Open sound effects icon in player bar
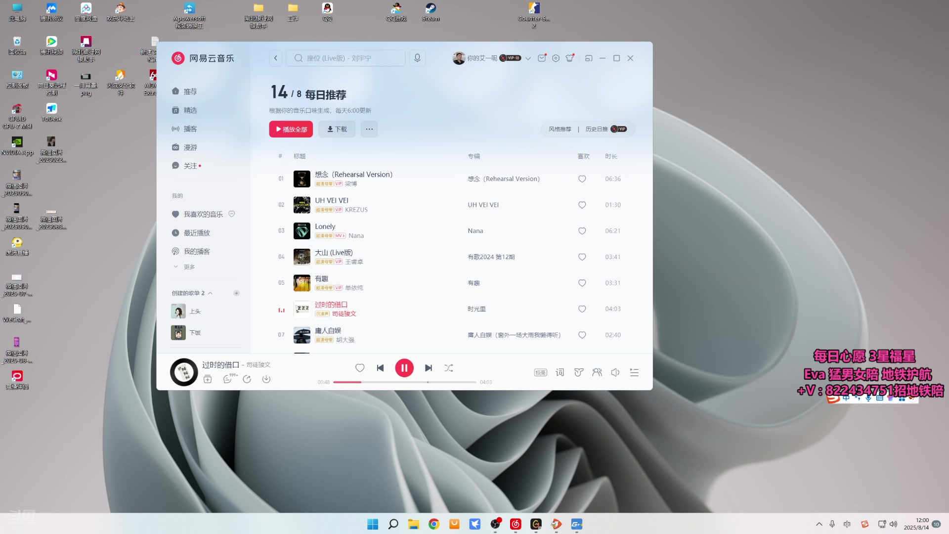This screenshot has width=949, height=534. 578,372
